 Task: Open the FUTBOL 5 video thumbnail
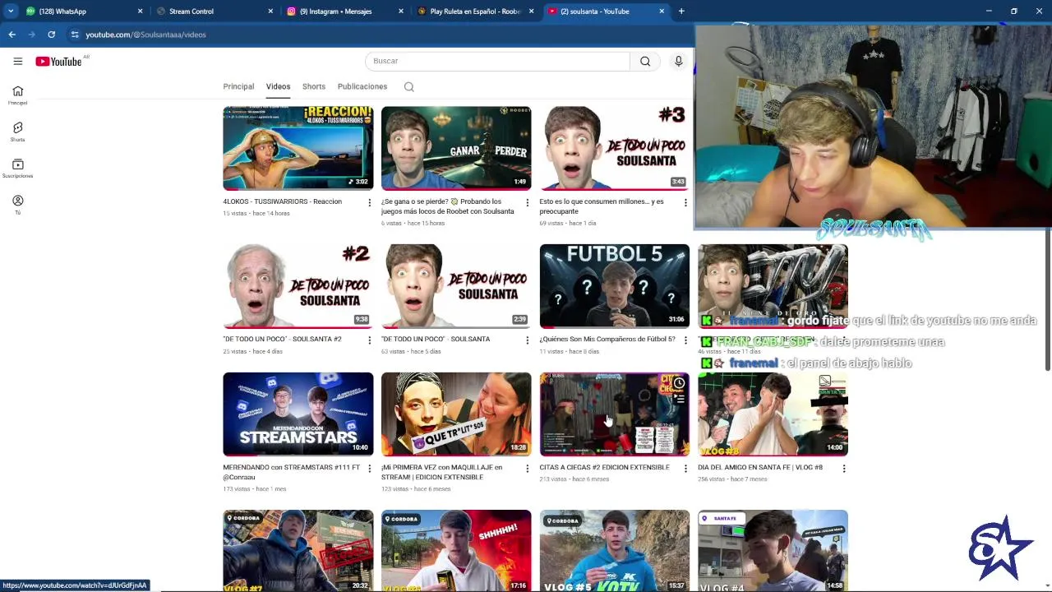(615, 285)
